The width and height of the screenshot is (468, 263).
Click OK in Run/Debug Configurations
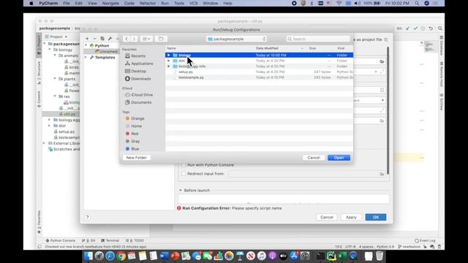click(x=376, y=217)
